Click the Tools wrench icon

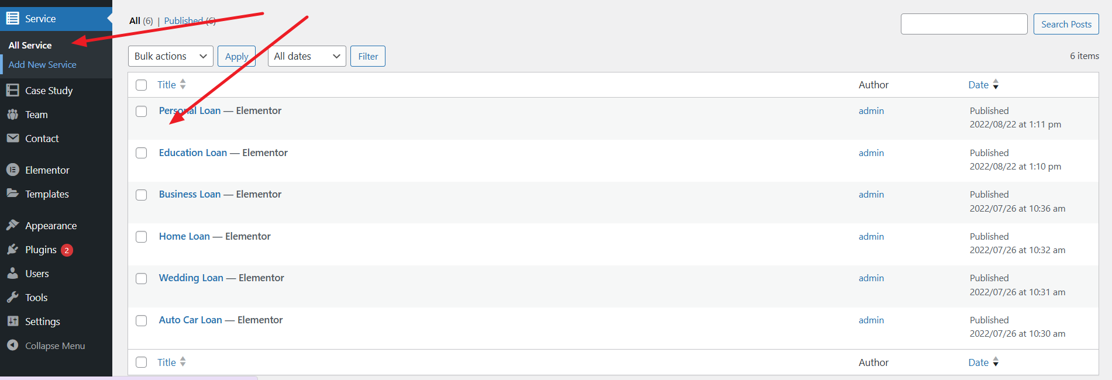[12, 298]
